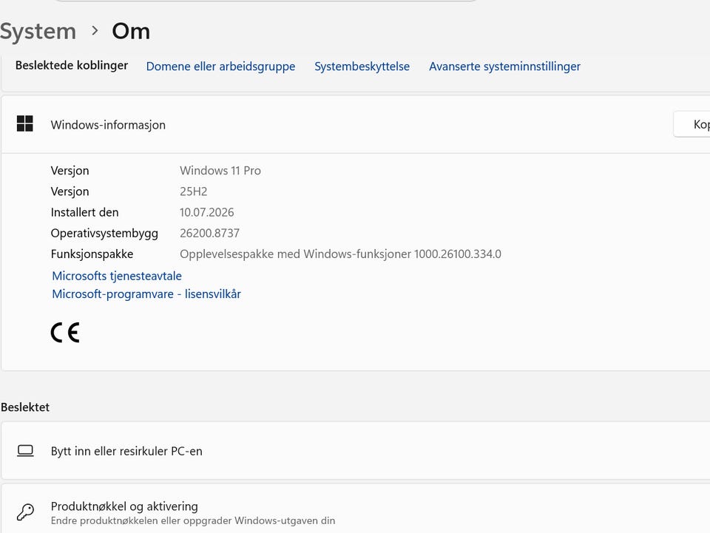
Task: Click the breadcrumb chevron between System and Om
Action: coord(95,30)
